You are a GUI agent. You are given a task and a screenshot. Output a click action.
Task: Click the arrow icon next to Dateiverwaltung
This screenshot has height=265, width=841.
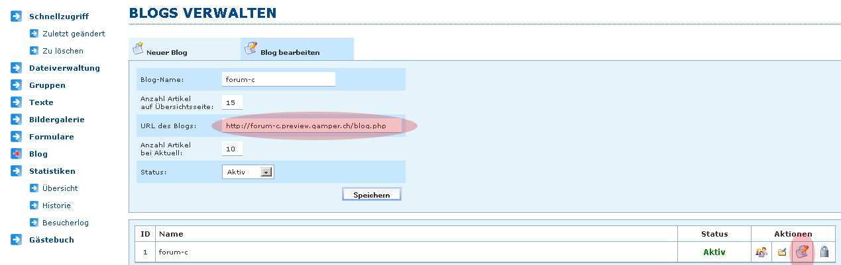[x=17, y=68]
